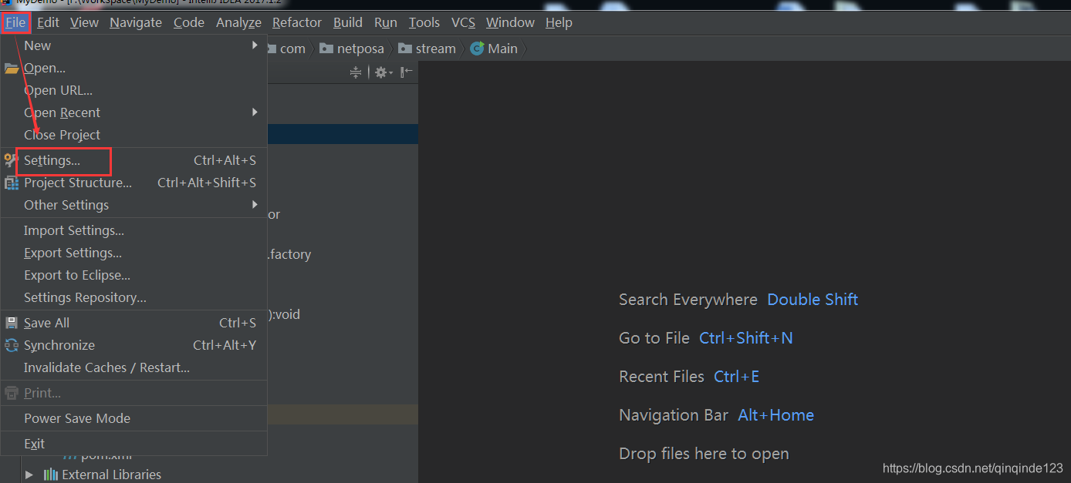Open the Navigate menu
Viewport: 1071px width, 483px height.
tap(136, 22)
